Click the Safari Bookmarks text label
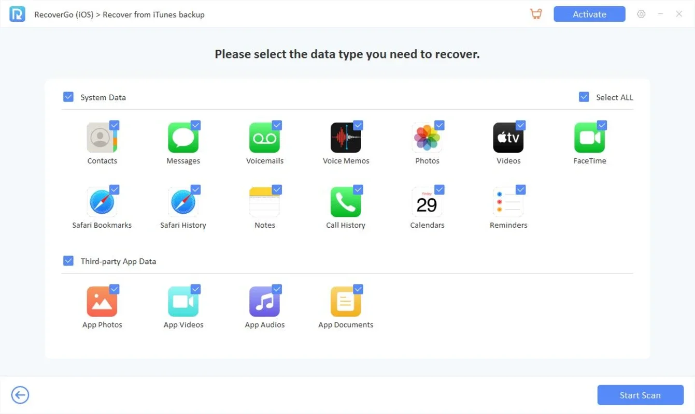Image resolution: width=695 pixels, height=414 pixels. click(102, 225)
